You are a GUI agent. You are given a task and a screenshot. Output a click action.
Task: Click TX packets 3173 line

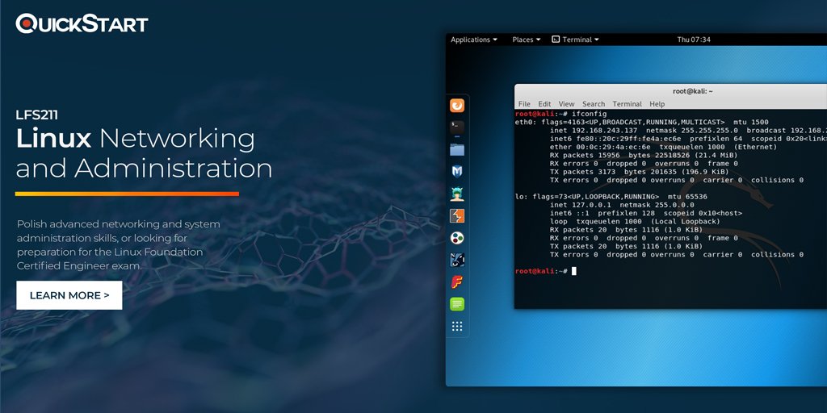[x=640, y=172]
